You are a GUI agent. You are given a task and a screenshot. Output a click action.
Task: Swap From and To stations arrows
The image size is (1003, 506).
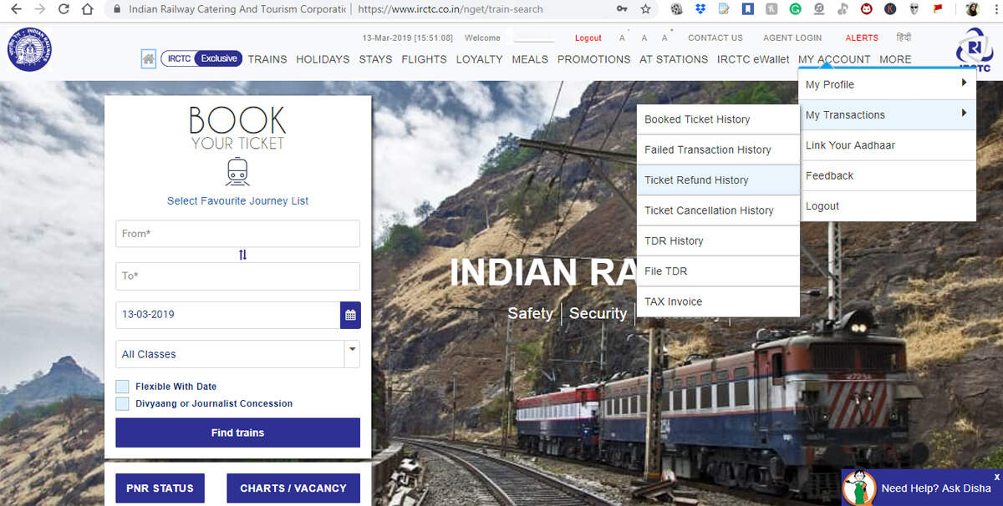pyautogui.click(x=242, y=255)
